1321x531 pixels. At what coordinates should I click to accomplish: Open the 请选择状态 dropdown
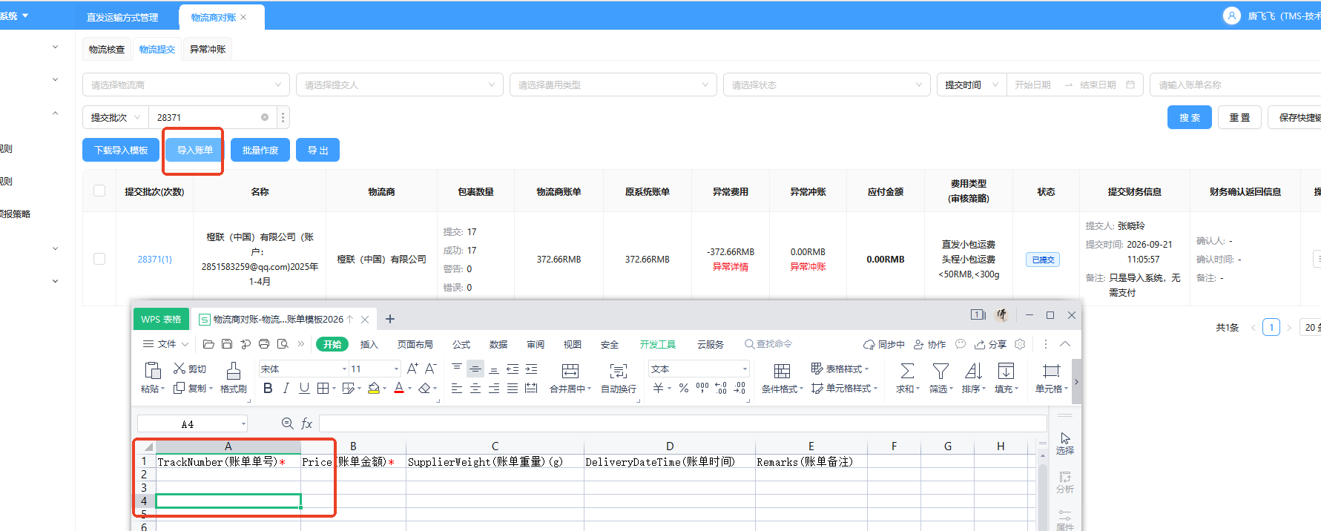click(x=827, y=85)
